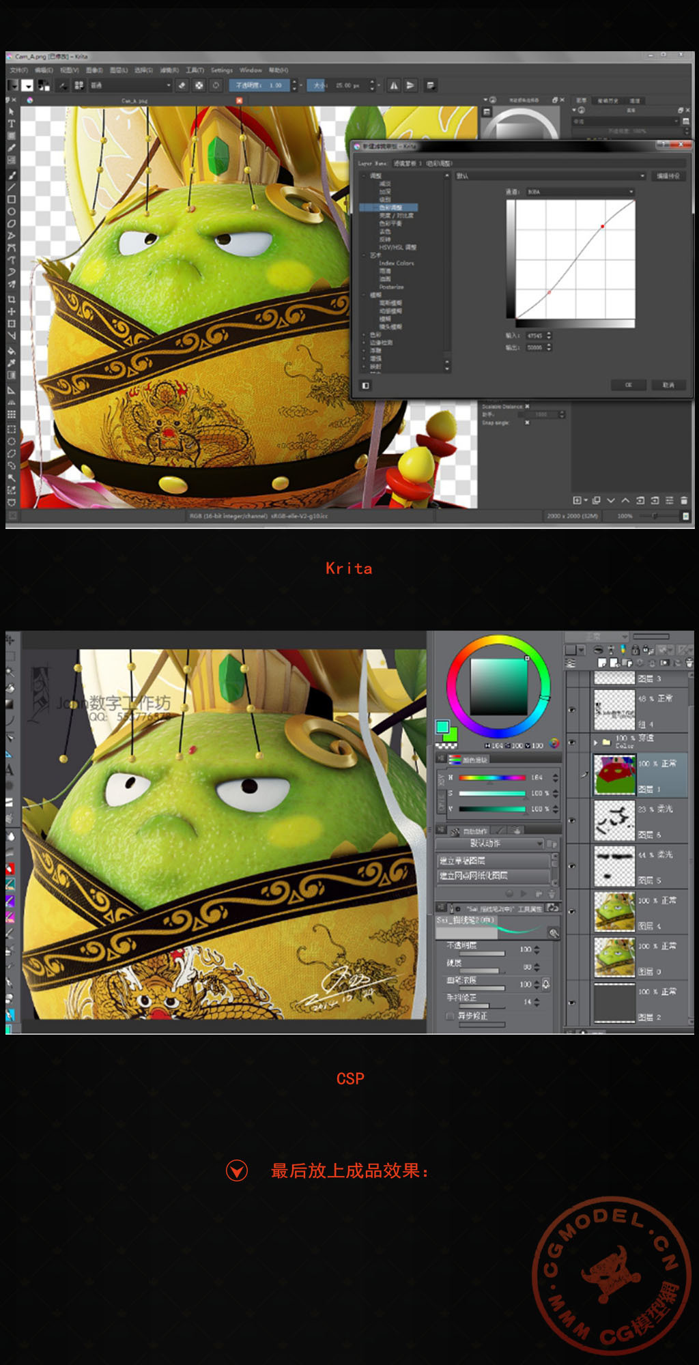Viewport: 699px width, 1365px height.
Task: Adjust the CSP brush 不透明度 opacity slider
Action: pos(482,953)
